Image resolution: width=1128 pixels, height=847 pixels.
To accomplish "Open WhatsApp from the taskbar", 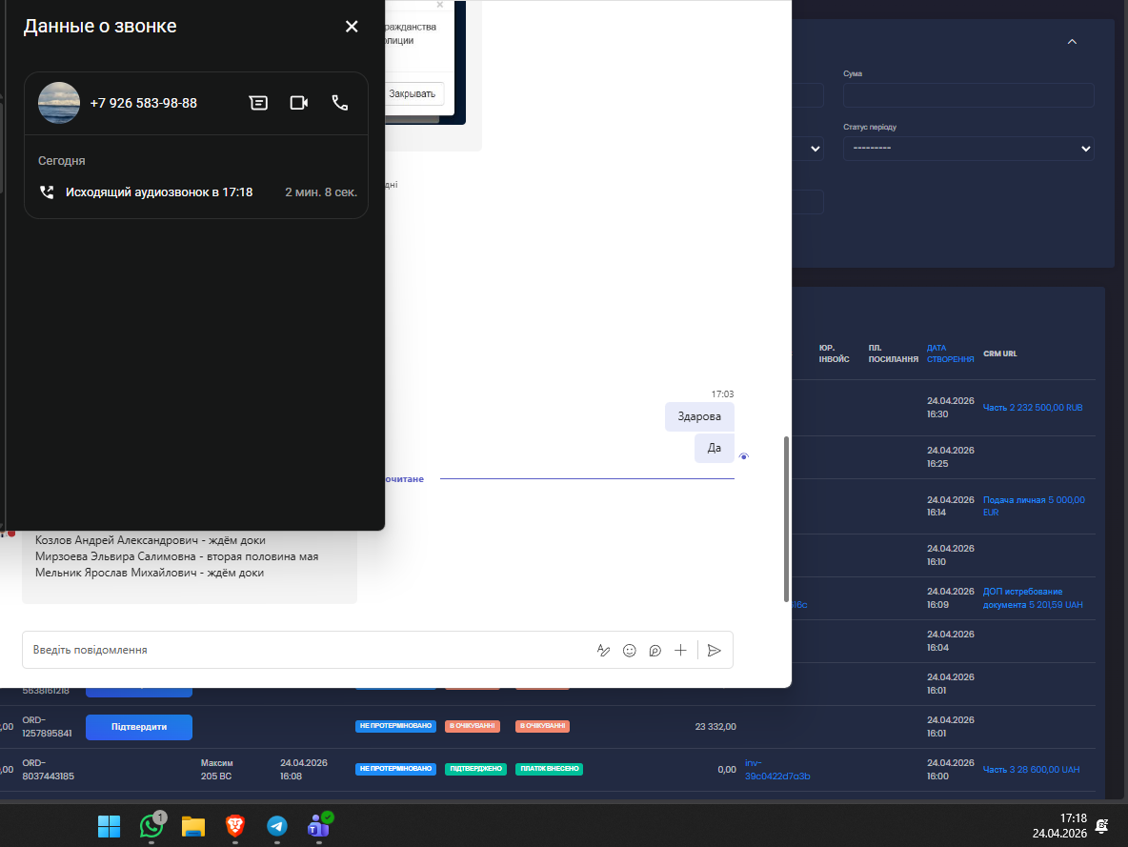I will (x=151, y=826).
